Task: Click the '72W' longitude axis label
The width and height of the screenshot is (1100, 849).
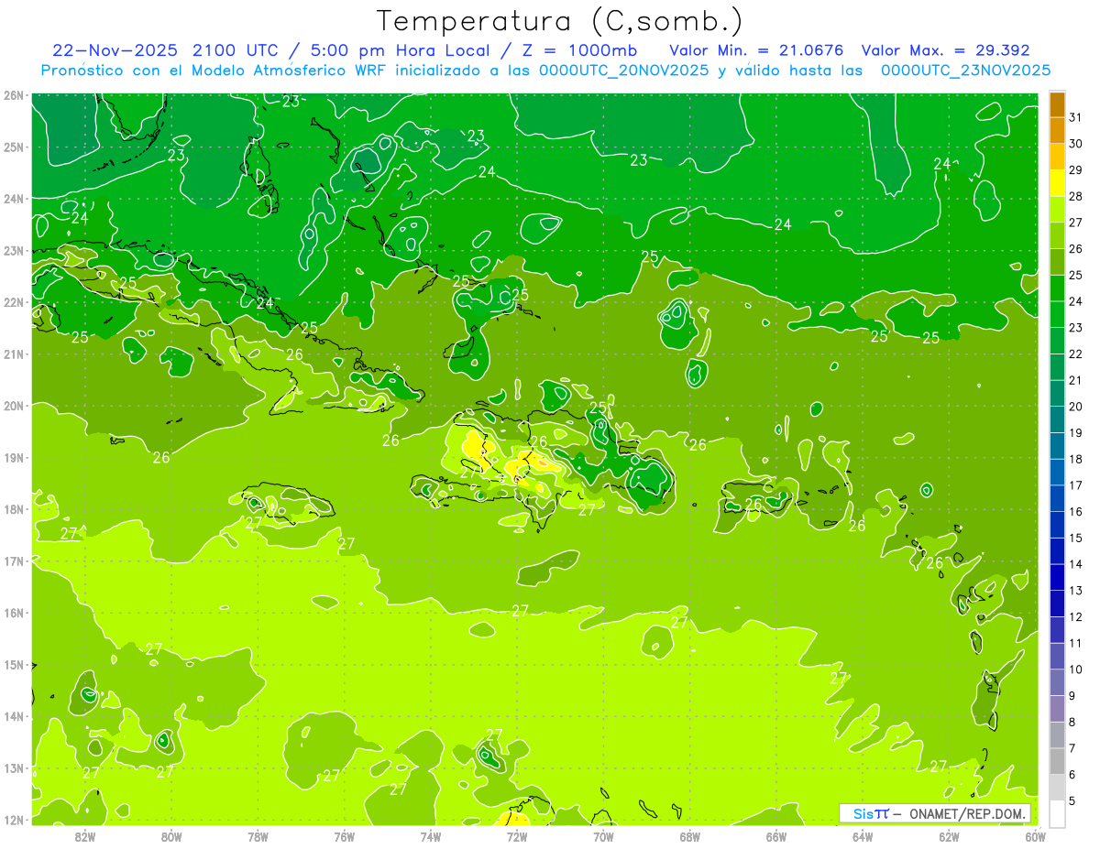Action: click(517, 836)
